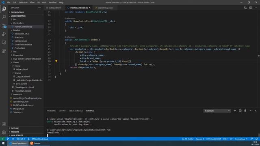Open notifications bell in status bar
The image size is (260, 146).
(257, 139)
